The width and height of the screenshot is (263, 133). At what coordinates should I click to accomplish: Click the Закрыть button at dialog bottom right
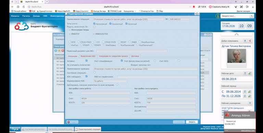(192, 122)
